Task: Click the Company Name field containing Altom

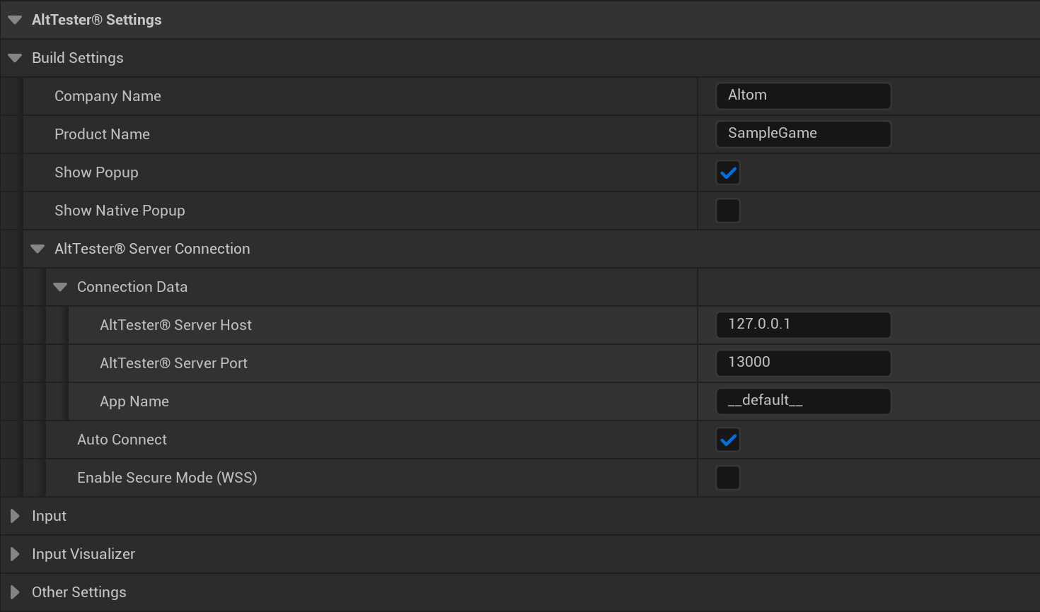Action: pos(803,95)
